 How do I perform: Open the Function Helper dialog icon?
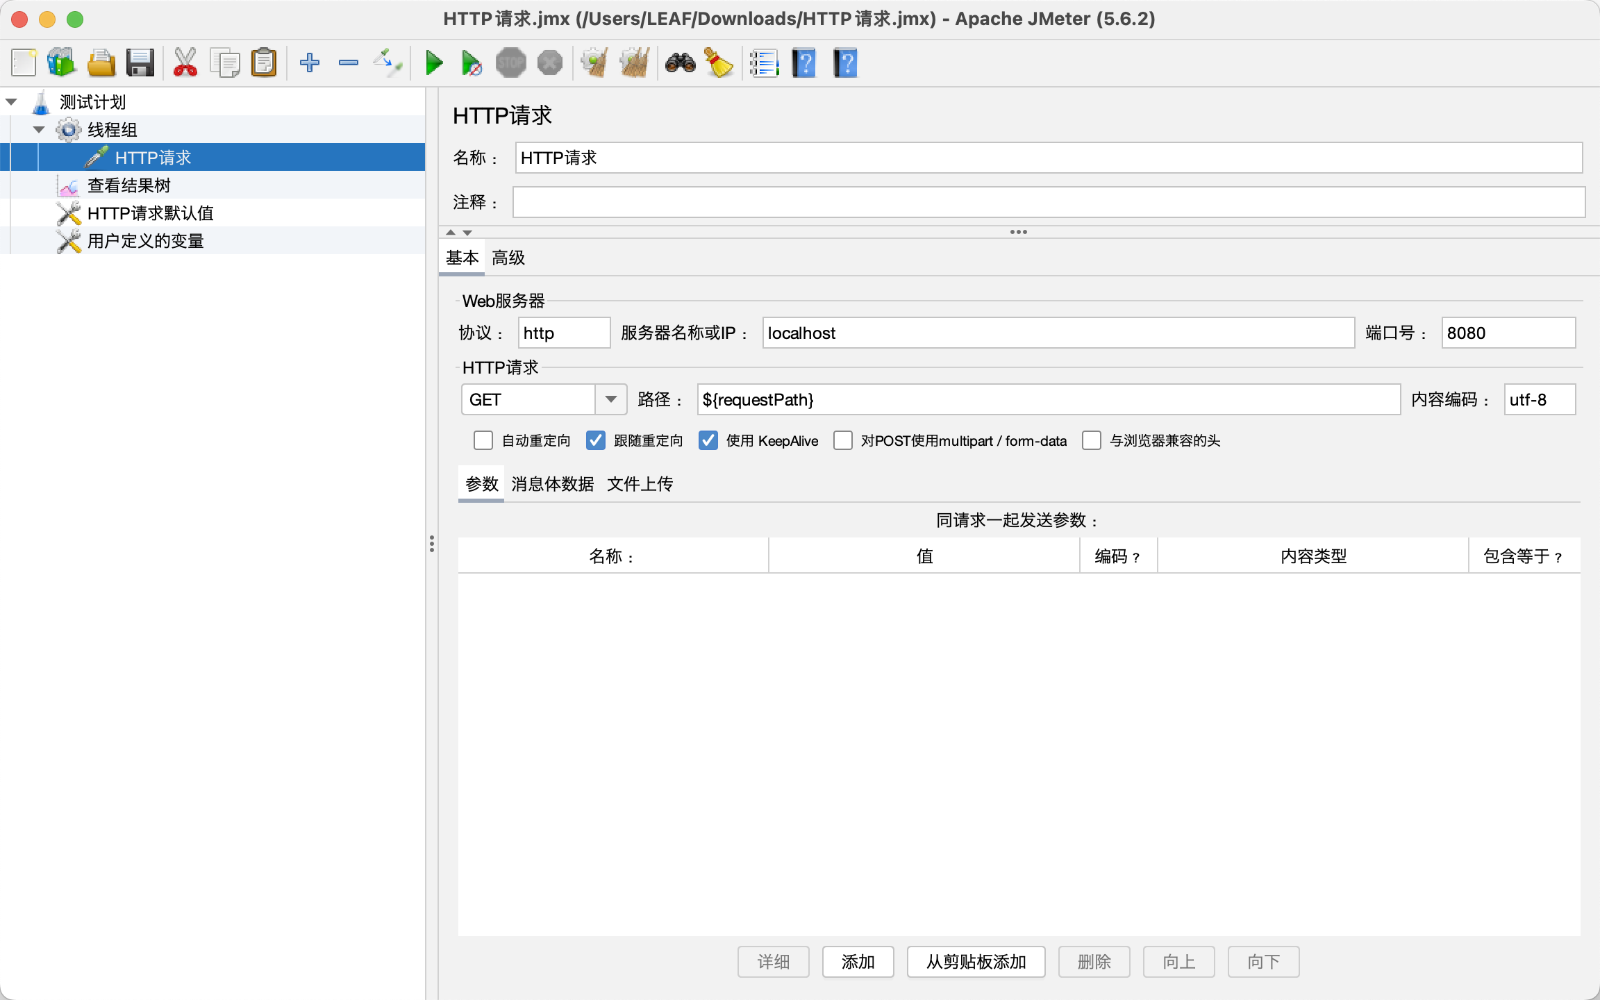(x=765, y=63)
